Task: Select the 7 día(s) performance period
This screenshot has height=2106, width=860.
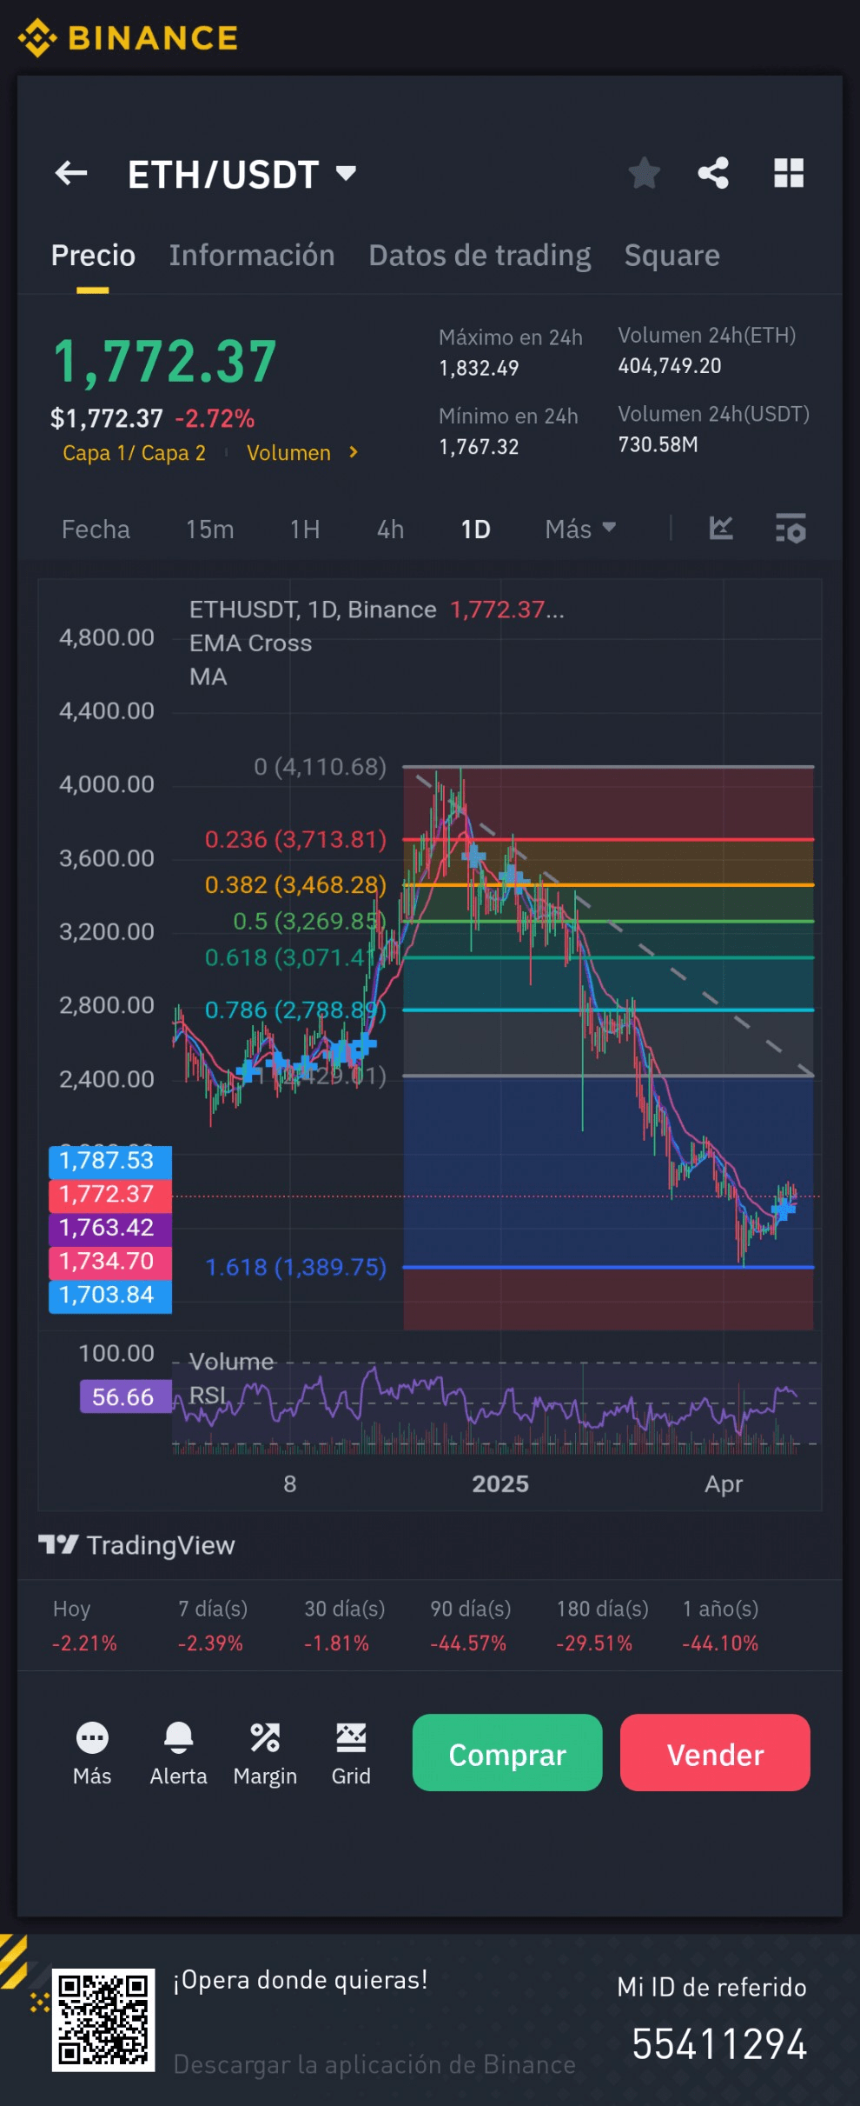Action: click(x=213, y=1626)
